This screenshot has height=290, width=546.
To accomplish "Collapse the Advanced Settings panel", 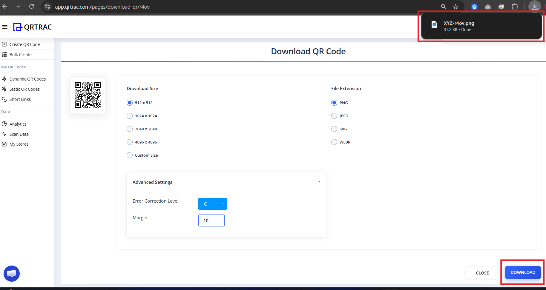I will 319,182.
